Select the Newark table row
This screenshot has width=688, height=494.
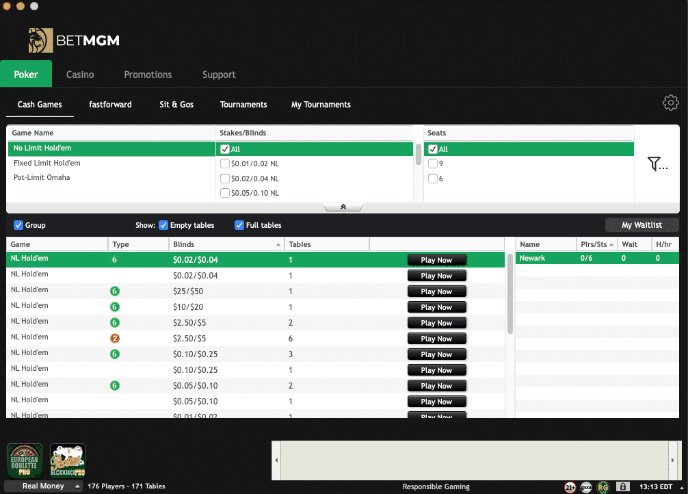(597, 258)
